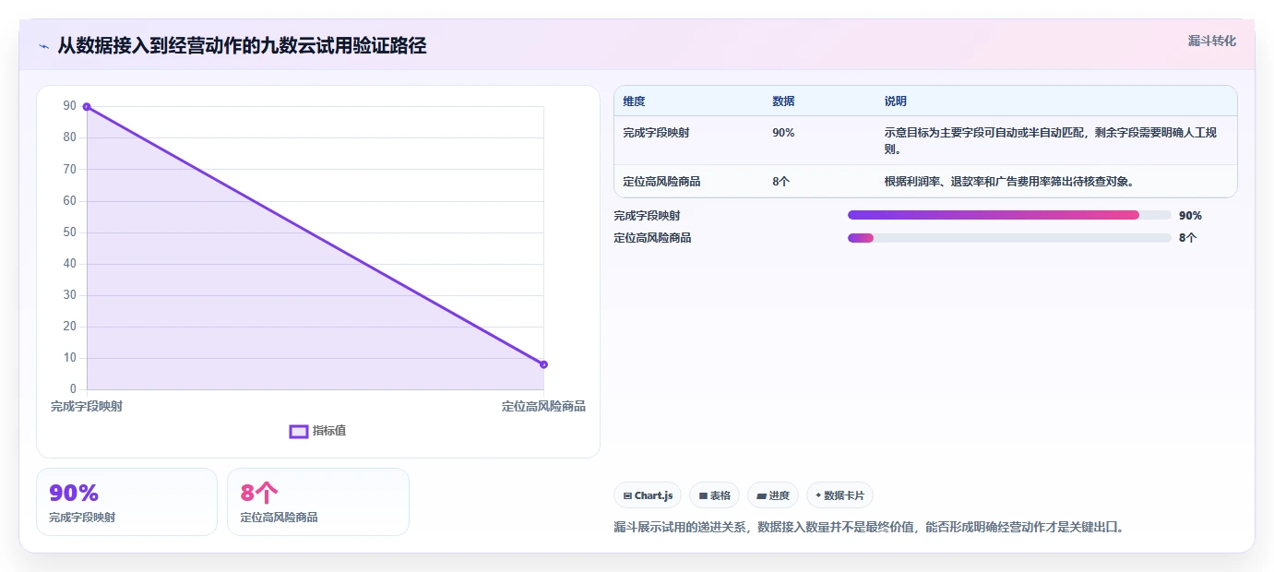Screen dimensions: 1274x572
Task: Toggle the 指标值 legend swatch
Action: [299, 431]
